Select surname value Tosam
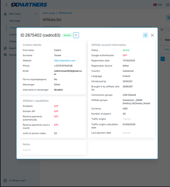 point(57,55)
